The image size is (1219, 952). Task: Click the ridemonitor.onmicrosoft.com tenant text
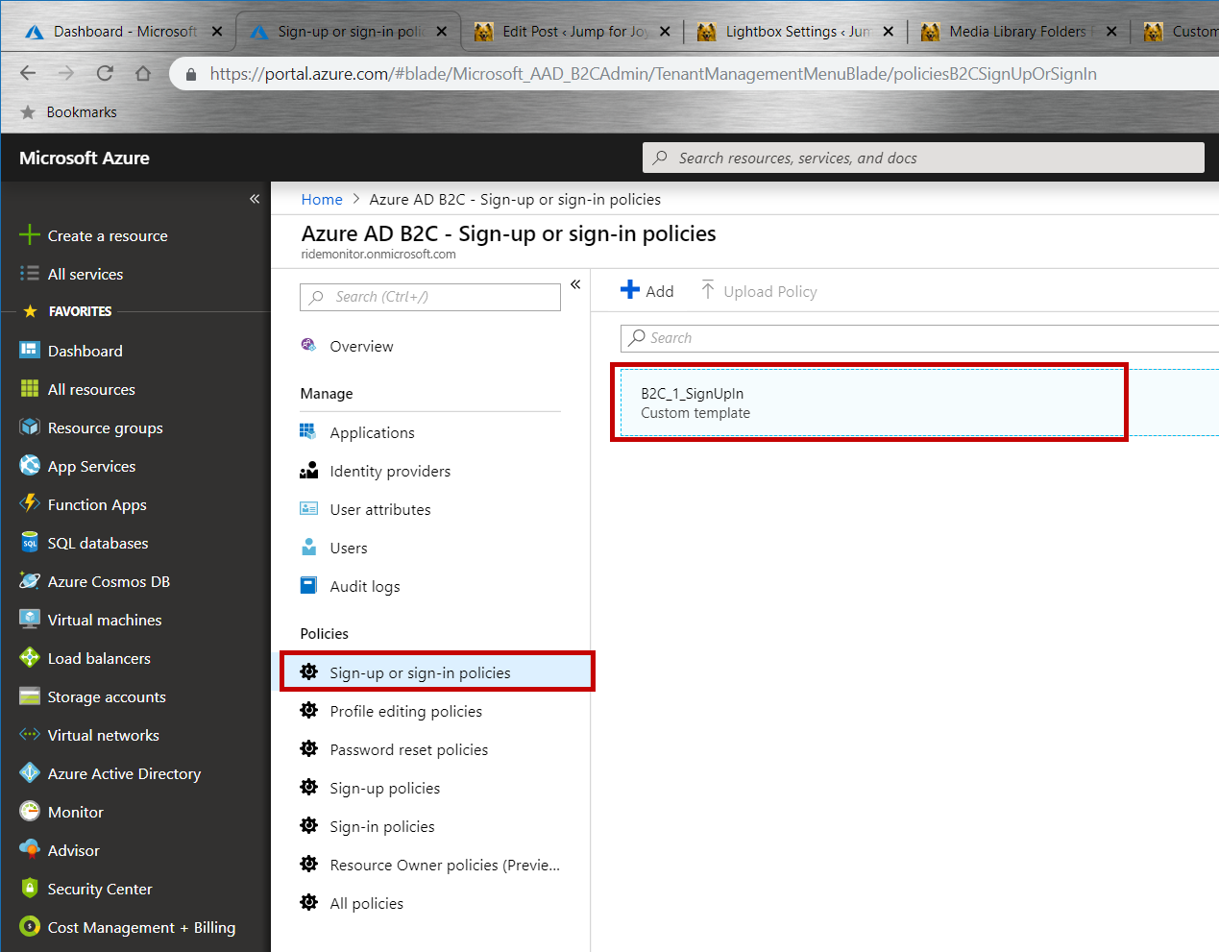[x=378, y=255]
